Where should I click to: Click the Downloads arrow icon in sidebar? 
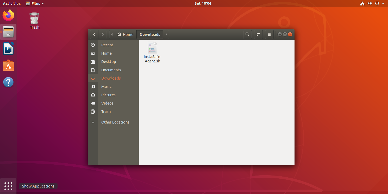click(93, 78)
